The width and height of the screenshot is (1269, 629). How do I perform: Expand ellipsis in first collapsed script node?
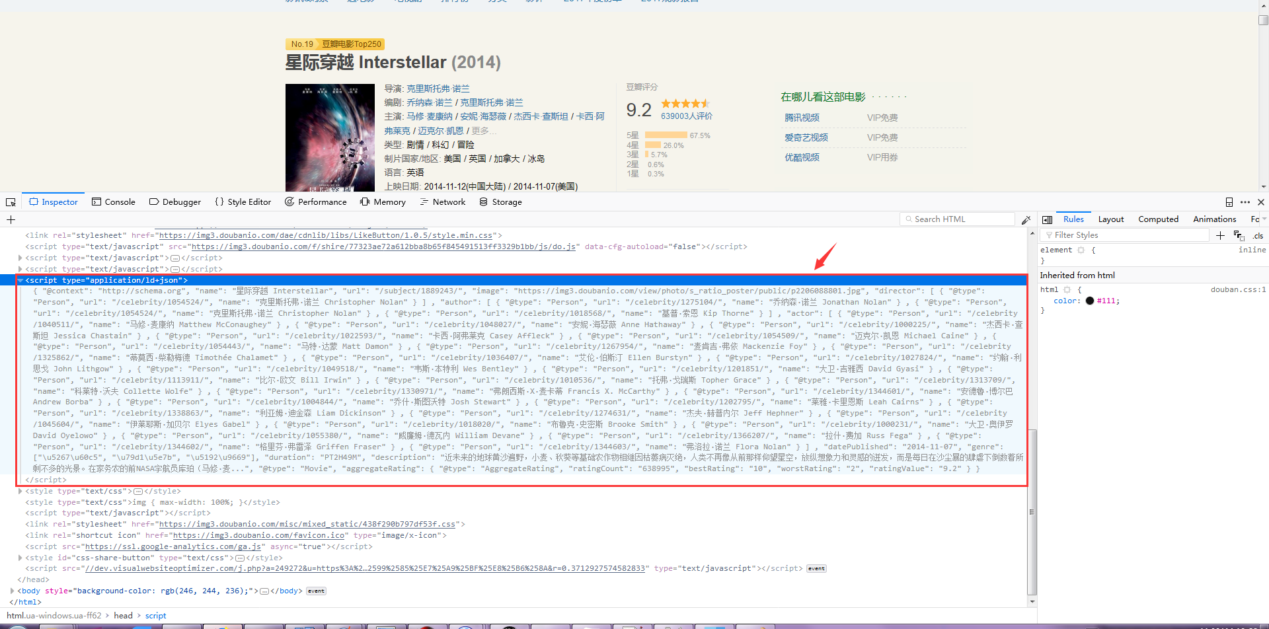pyautogui.click(x=175, y=258)
